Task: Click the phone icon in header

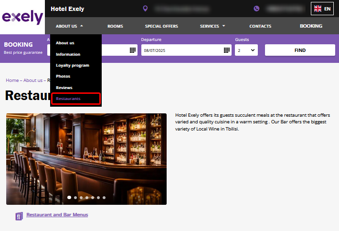Action: coord(256,9)
